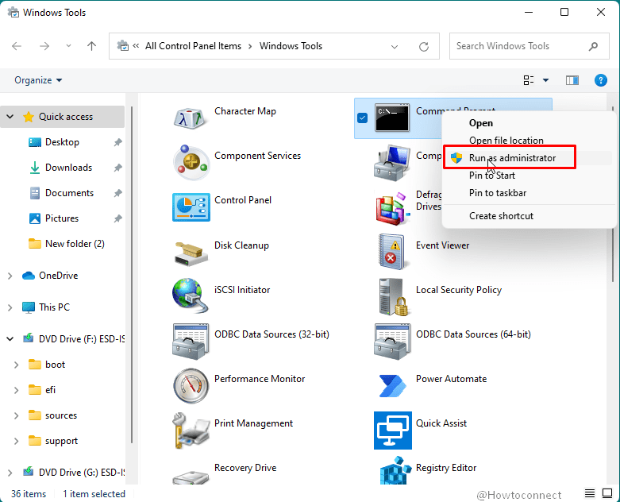Open the change view options dropdown arrow
620x502 pixels.
[x=545, y=80]
